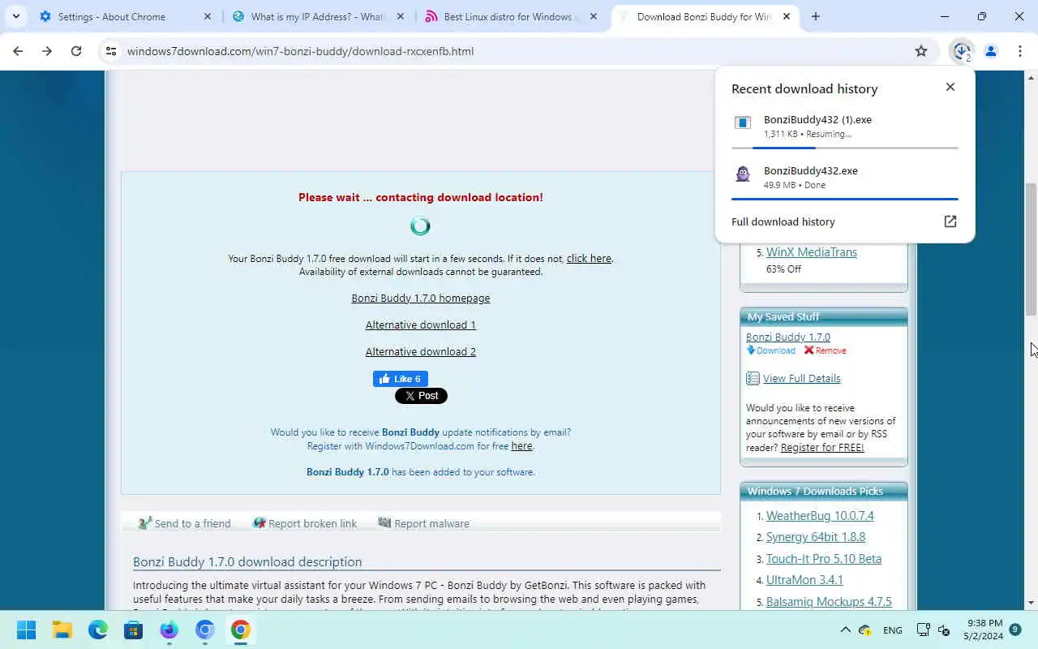This screenshot has width=1038, height=649.
Task: Close the Best Linux distro tab
Action: click(594, 16)
